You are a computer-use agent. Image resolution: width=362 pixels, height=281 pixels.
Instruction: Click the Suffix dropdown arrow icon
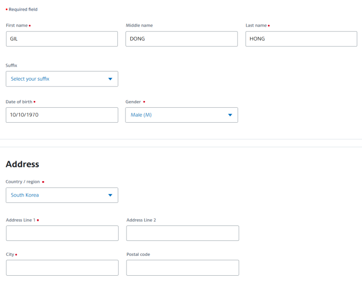(x=110, y=79)
